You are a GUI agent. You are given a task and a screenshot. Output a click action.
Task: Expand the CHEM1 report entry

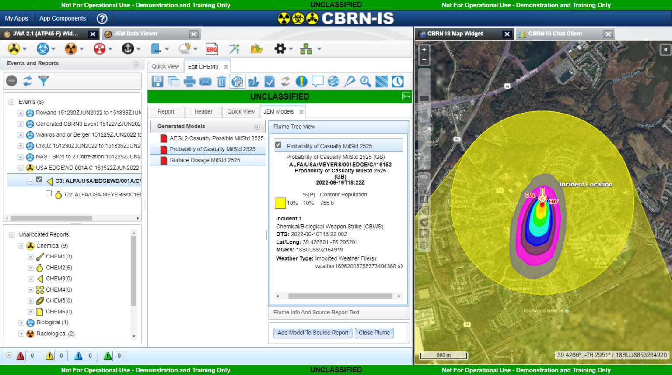coord(30,257)
